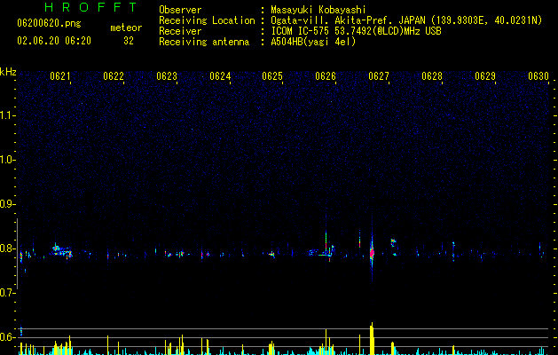Viewport: 558px width, 355px height.
Task: Click the meteor label
Action: tap(126, 28)
